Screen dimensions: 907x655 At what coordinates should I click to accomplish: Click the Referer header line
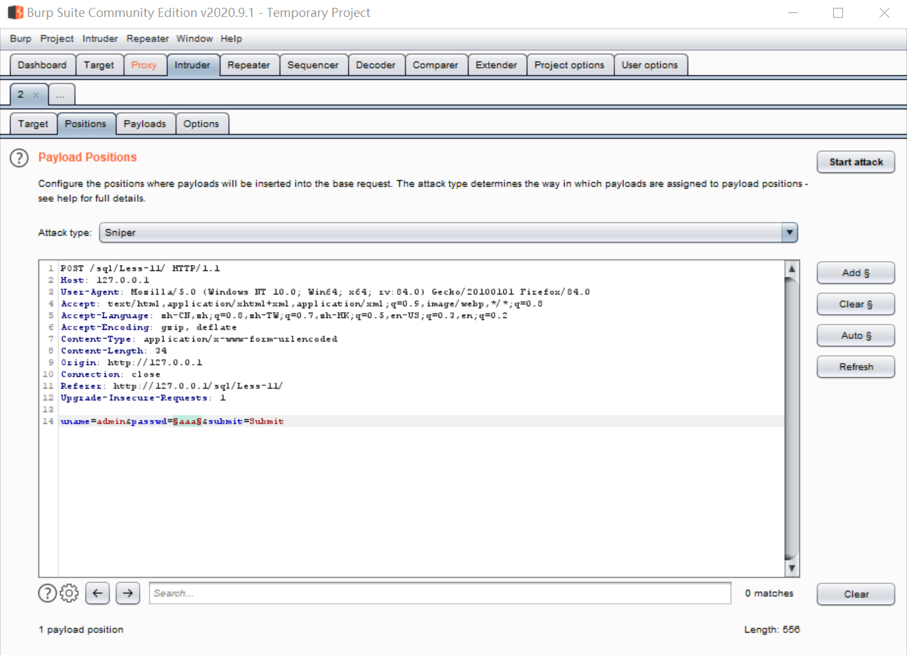pyautogui.click(x=172, y=386)
